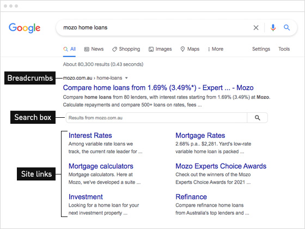The width and height of the screenshot is (305, 229).
Task: Click the mozo.com.au breadcrumb URL
Action: (77, 78)
